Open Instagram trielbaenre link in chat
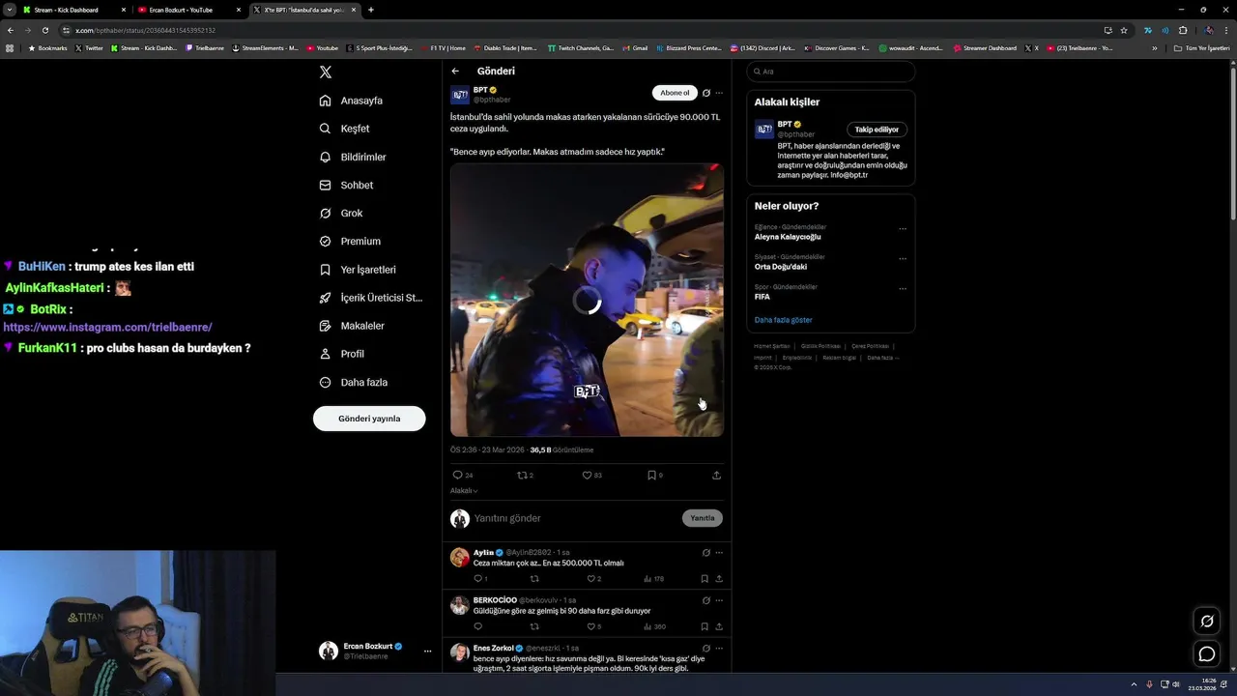 (x=107, y=328)
